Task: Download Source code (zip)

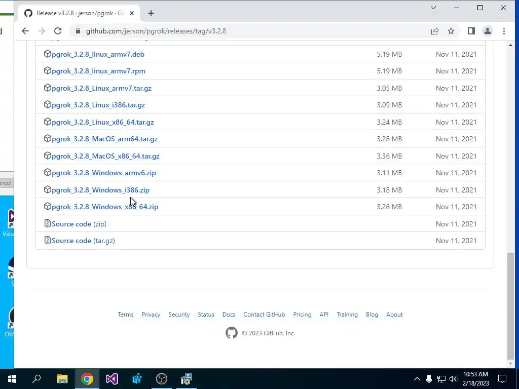Action: [x=79, y=224]
